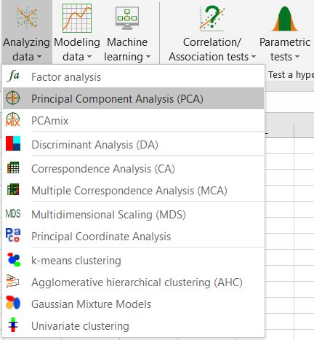Click the Gaussian Mixture Models blobs icon
The height and width of the screenshot is (340, 314).
13,303
